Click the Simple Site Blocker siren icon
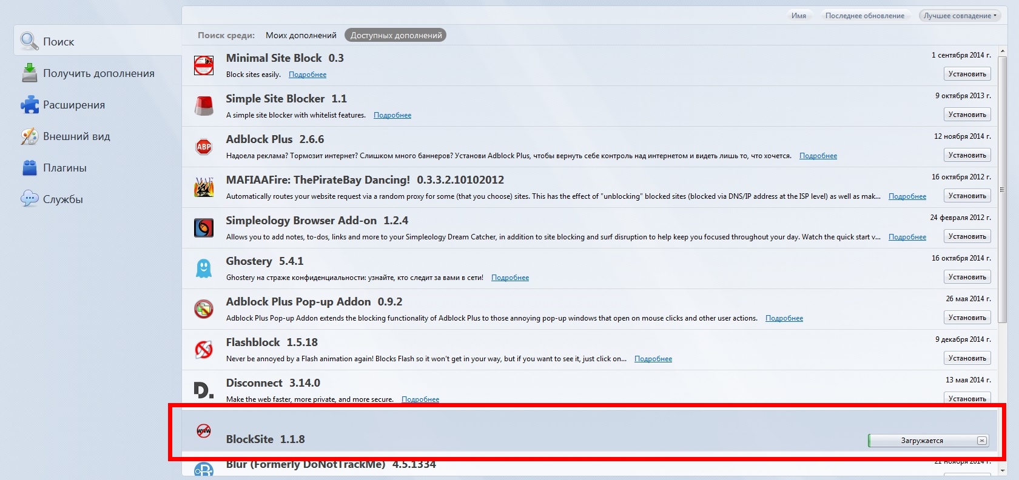Image resolution: width=1019 pixels, height=480 pixels. point(204,106)
